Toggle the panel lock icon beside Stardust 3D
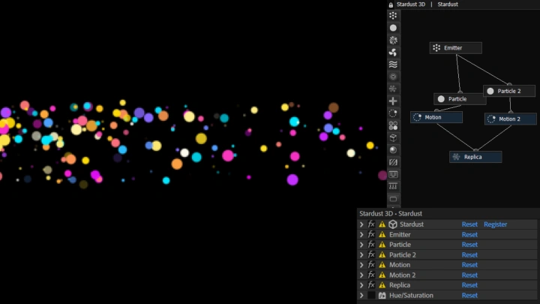This screenshot has width=540, height=304. 391,5
